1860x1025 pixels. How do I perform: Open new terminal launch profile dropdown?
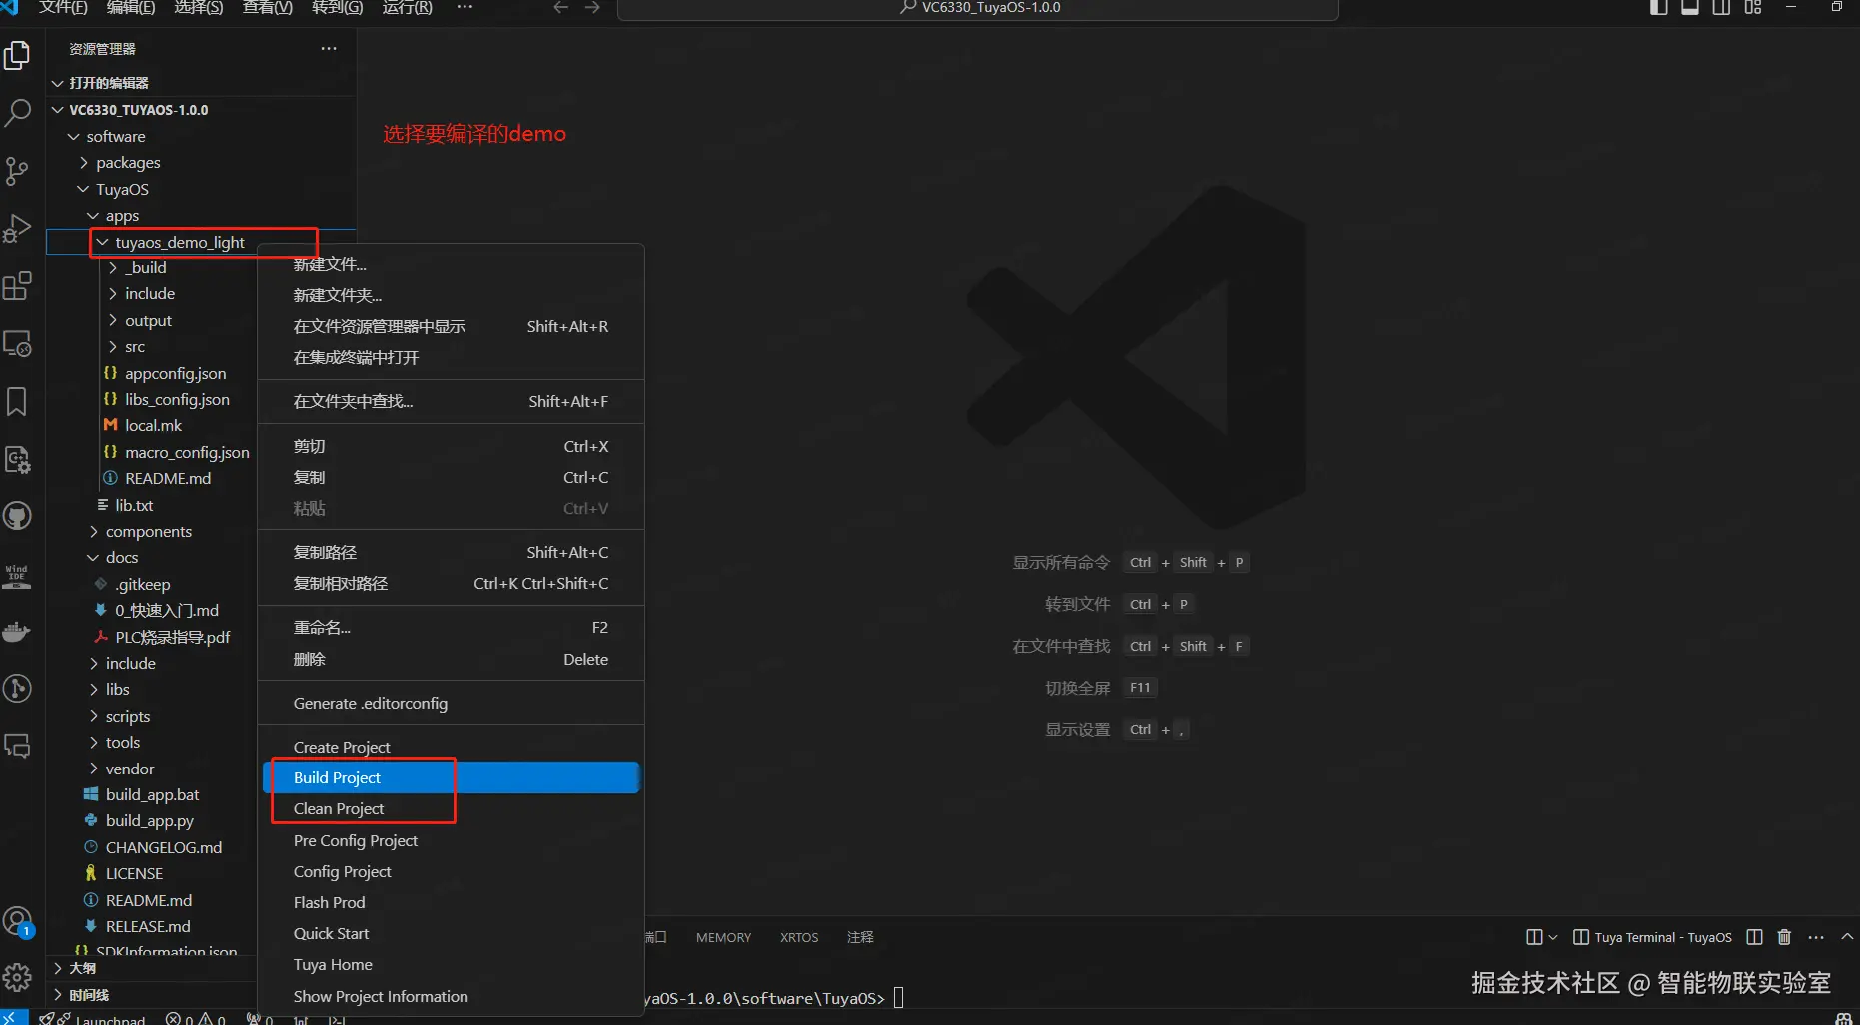click(x=1552, y=937)
